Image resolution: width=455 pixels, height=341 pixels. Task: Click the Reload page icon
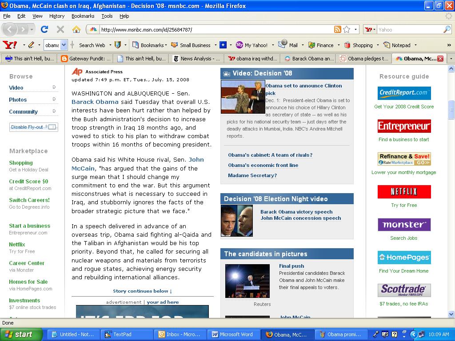tap(44, 29)
